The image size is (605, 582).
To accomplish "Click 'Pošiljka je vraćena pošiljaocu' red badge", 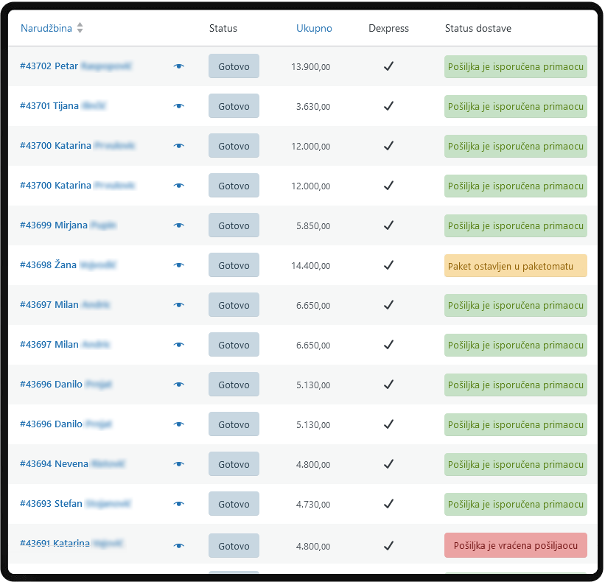I will [x=516, y=545].
